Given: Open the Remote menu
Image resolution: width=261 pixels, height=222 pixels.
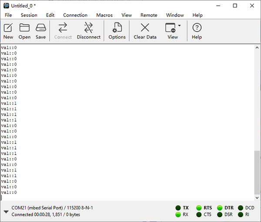Looking at the screenshot, I should coord(149,15).
